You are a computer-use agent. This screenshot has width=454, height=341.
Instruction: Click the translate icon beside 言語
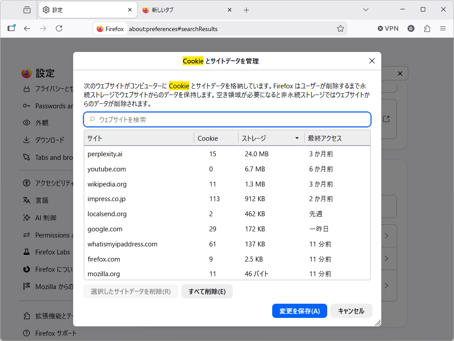(27, 200)
